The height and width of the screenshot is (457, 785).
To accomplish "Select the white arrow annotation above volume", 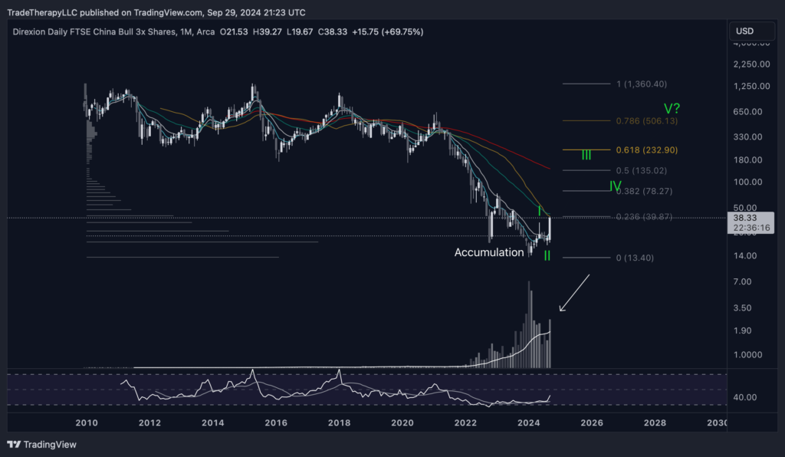I will 573,294.
